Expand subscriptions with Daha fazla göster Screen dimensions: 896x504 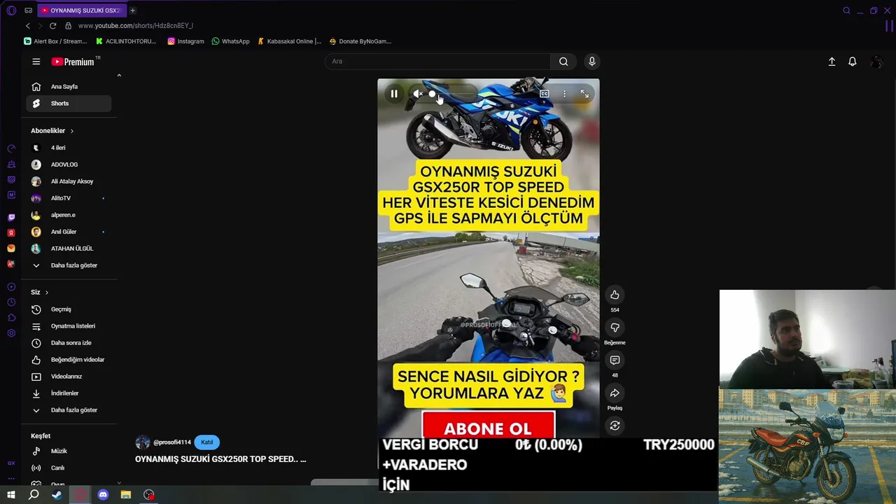tap(69, 265)
